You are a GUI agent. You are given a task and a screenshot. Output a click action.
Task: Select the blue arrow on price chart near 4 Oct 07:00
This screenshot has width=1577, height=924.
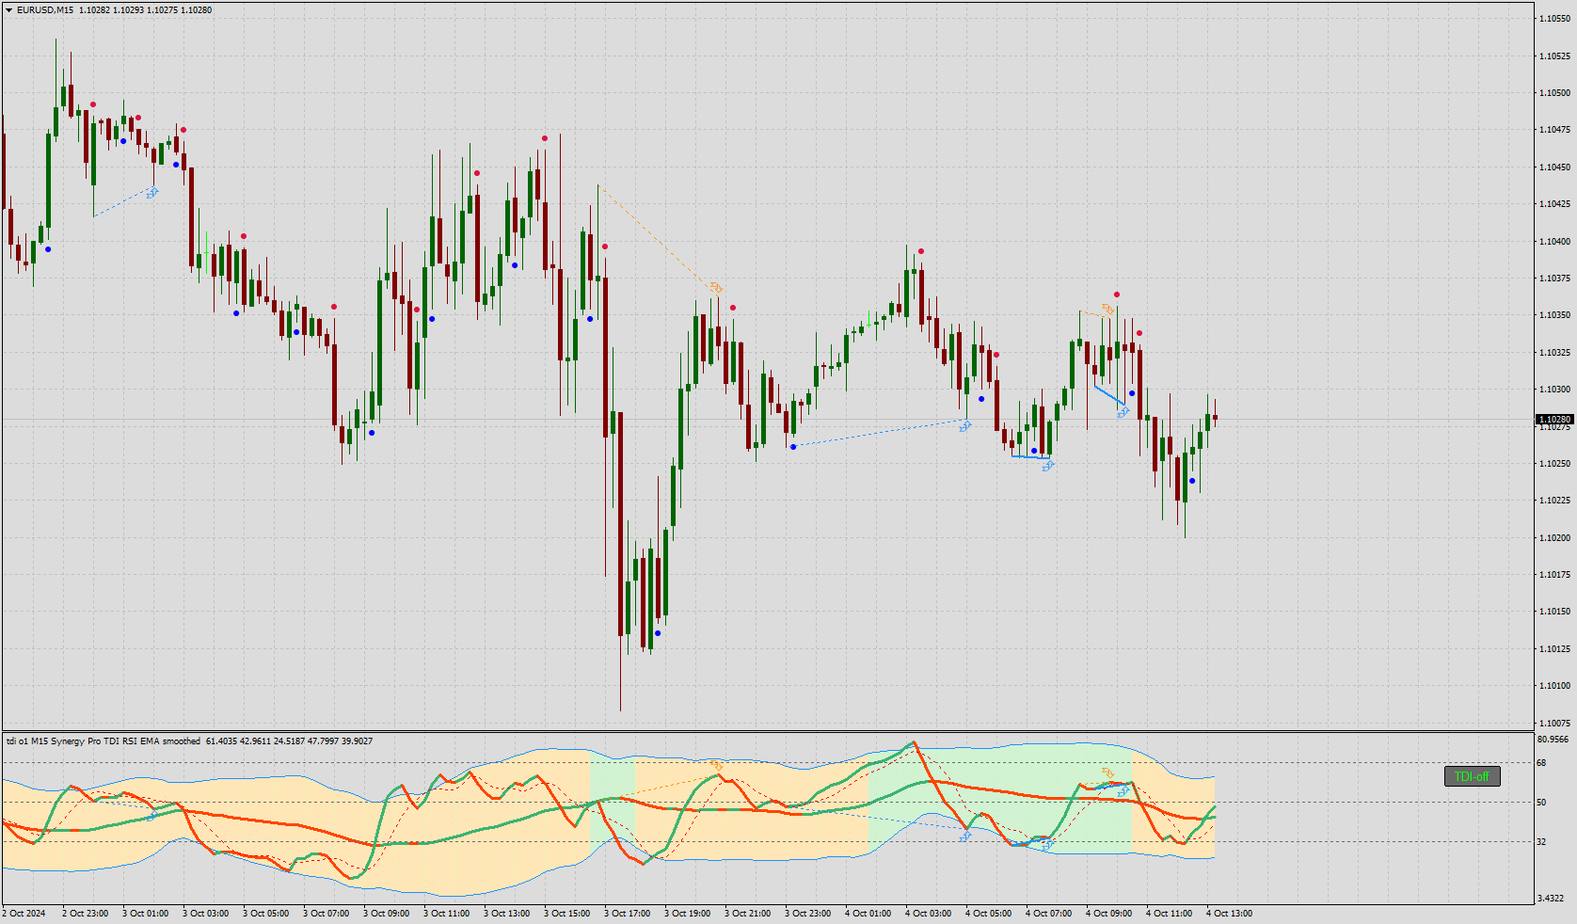pyautogui.click(x=1048, y=465)
